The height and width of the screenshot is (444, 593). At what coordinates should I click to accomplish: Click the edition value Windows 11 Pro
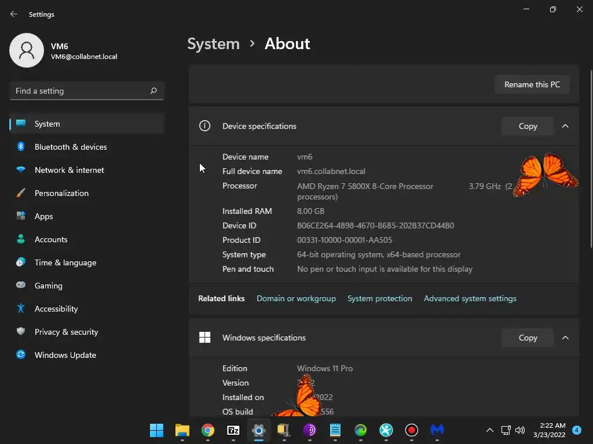325,368
